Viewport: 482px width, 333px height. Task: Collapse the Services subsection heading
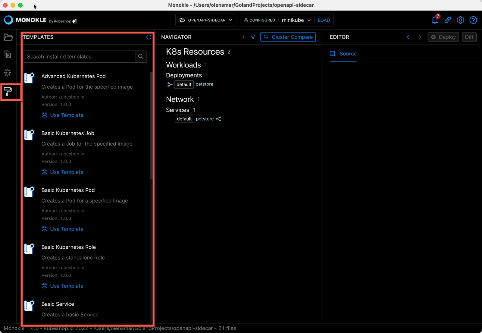178,110
